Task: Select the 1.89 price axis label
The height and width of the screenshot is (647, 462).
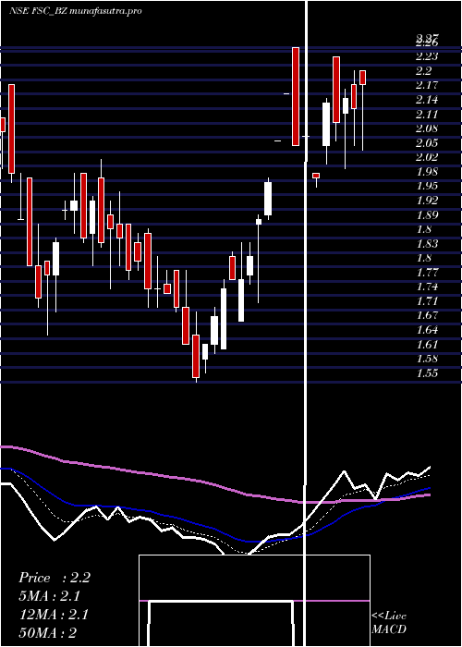Action: [427, 215]
